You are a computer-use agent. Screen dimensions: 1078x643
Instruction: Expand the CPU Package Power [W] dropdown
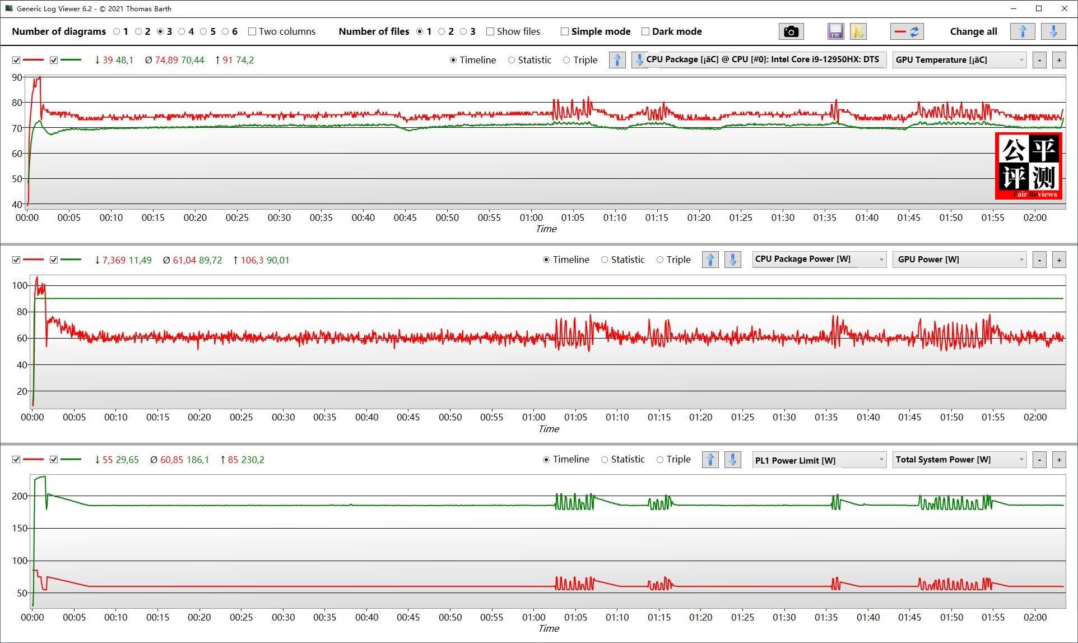819,260
